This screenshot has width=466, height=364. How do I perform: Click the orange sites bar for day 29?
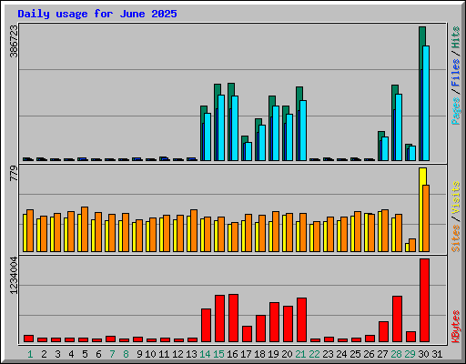coord(412,245)
